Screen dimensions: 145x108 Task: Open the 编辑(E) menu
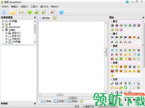[14, 7]
